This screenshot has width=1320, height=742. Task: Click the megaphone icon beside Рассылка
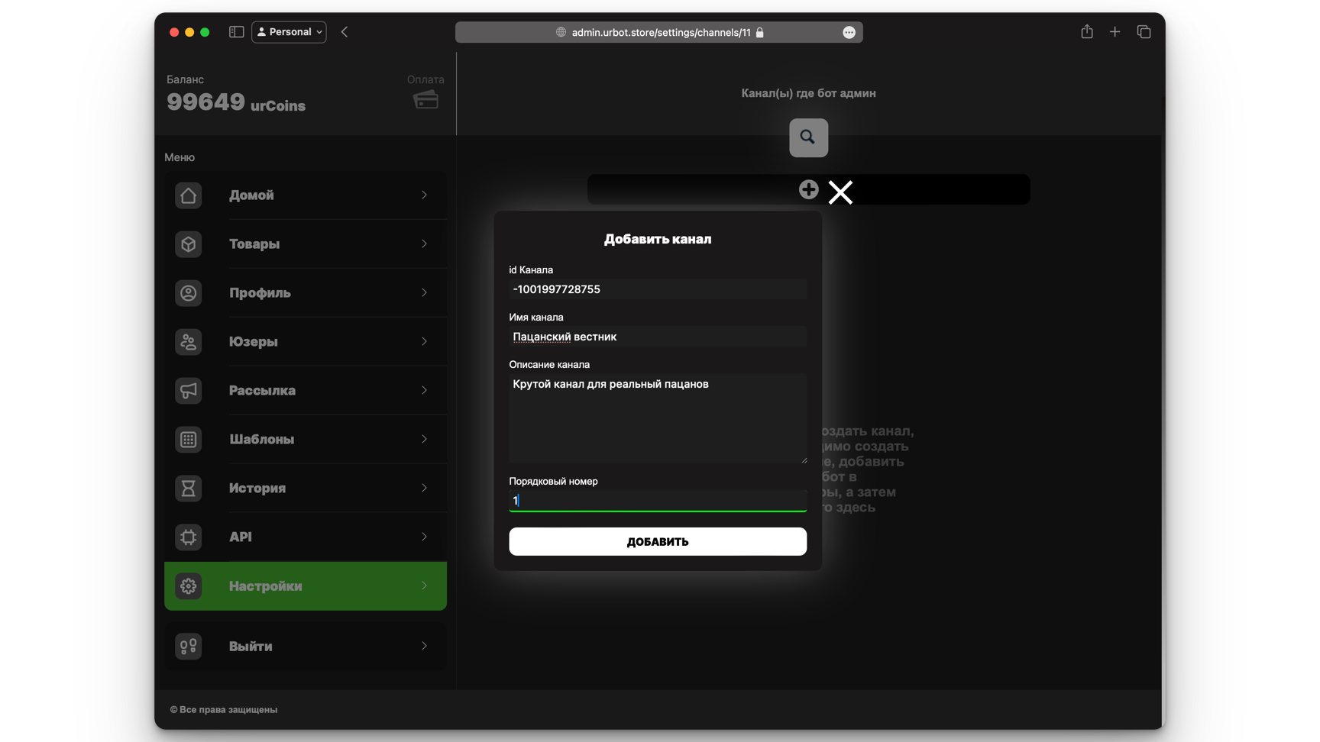tap(188, 391)
